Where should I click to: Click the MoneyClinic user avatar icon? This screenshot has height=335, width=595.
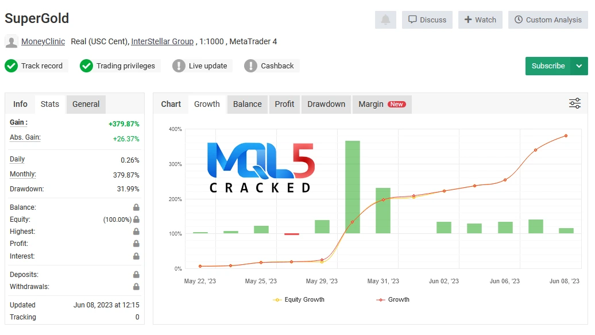[x=11, y=42]
